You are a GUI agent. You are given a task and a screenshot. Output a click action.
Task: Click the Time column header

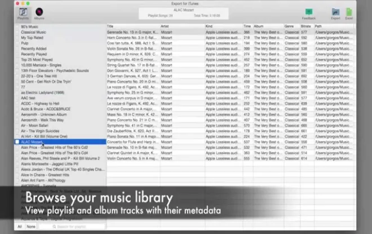click(247, 27)
